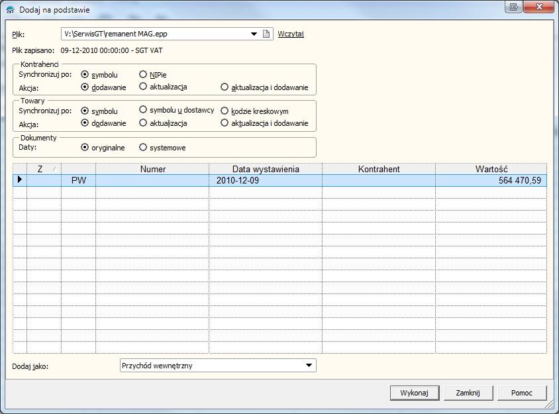559x414 pixels.
Task: Click the application icon in title bar
Action: pyautogui.click(x=11, y=10)
